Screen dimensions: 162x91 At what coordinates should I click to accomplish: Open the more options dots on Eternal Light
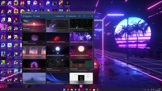pos(44,30)
